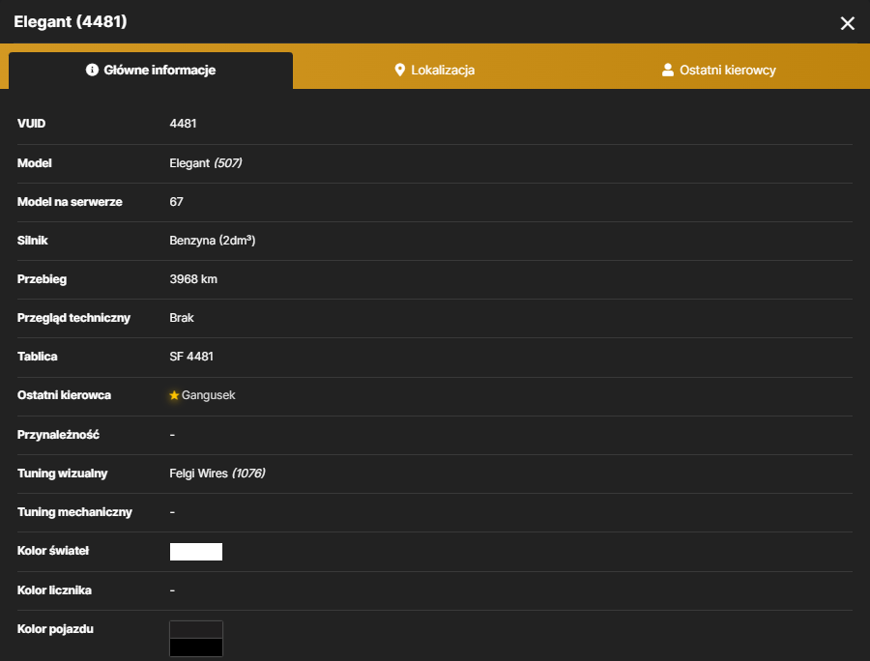Click the lower black Kolor pojazdu swatch
This screenshot has width=870, height=661.
click(x=196, y=647)
